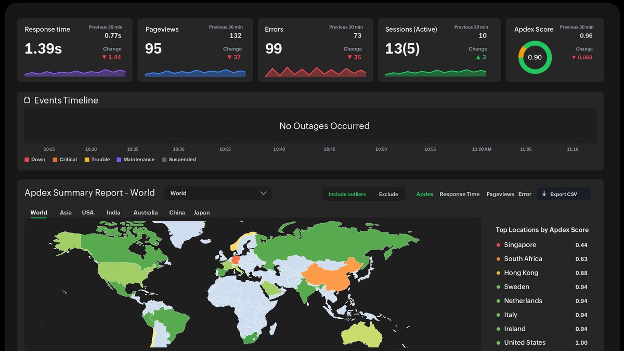Image resolution: width=624 pixels, height=351 pixels.
Task: Show Pageviews metric on the report
Action: point(500,194)
